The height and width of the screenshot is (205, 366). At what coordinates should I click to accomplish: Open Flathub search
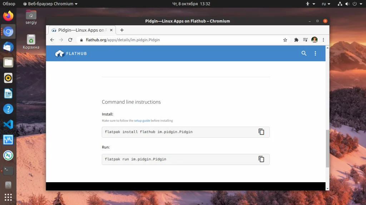[304, 53]
